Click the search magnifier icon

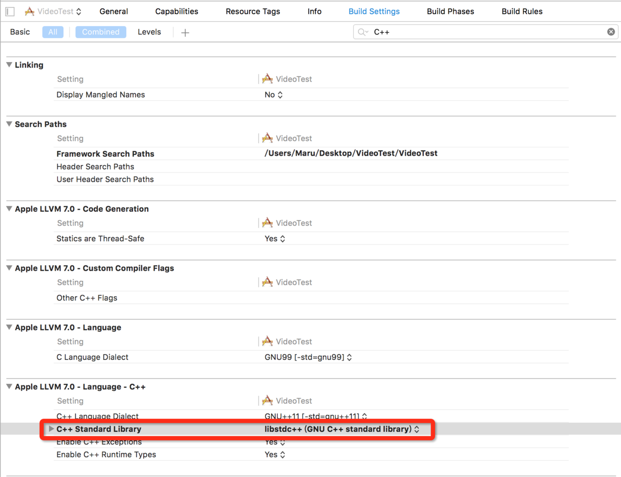click(362, 32)
